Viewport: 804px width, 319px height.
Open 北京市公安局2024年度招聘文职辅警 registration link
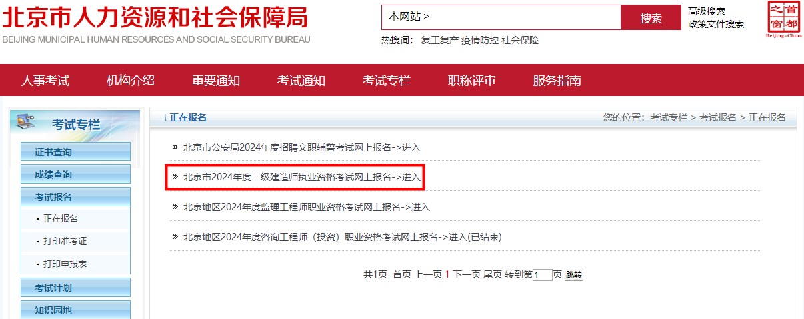point(302,147)
